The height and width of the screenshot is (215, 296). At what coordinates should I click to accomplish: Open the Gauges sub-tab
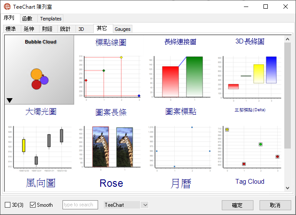[x=122, y=29]
